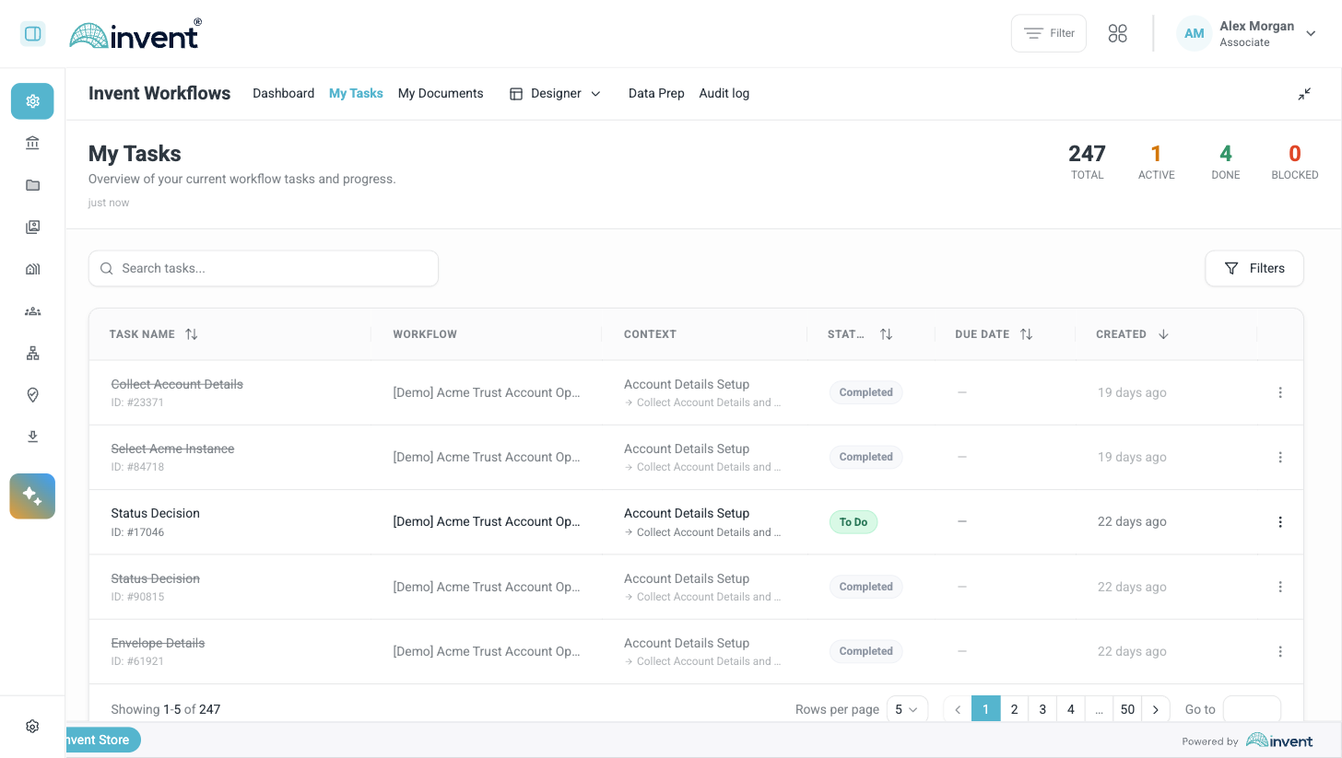The height and width of the screenshot is (758, 1342).
Task: Select the My Tasks tab
Action: [356, 94]
